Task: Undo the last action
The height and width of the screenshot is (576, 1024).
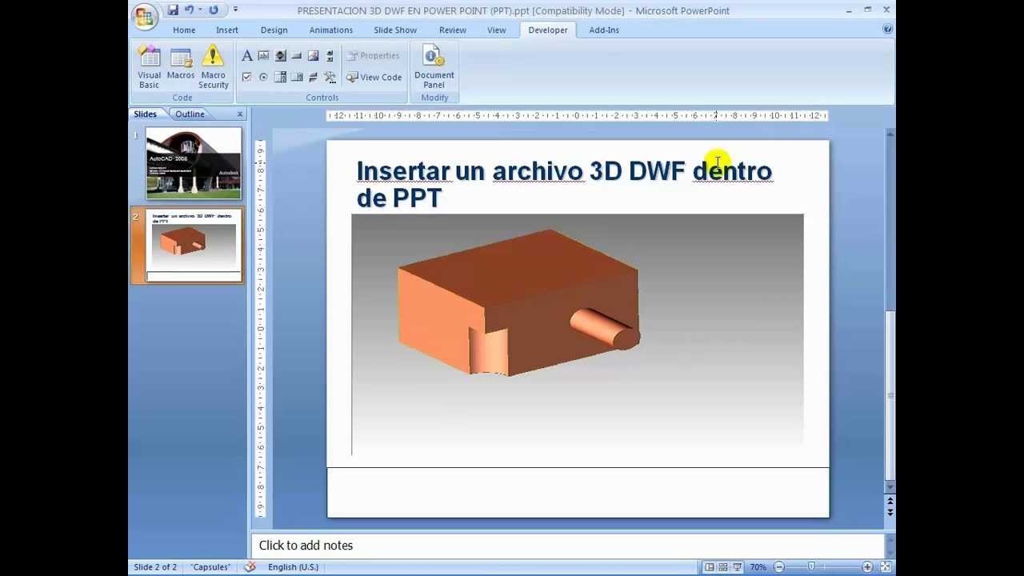Action: [x=190, y=10]
